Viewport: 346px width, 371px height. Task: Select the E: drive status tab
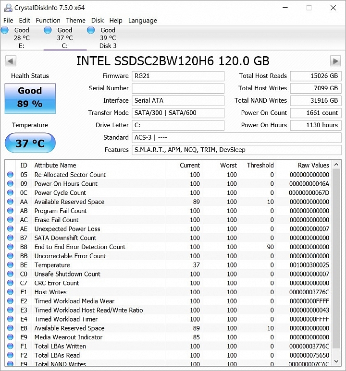[22, 38]
